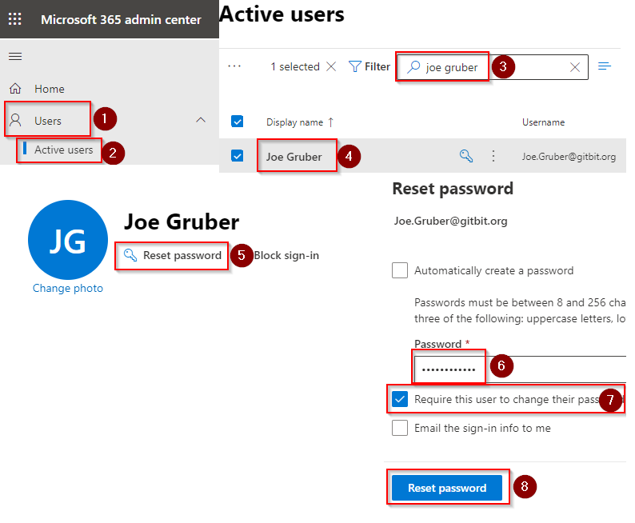Uncheck the Joe Gruber row checkbox
Screen dimensions: 635x523
coord(238,157)
